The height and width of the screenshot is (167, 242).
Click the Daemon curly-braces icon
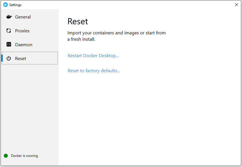(x=9, y=44)
